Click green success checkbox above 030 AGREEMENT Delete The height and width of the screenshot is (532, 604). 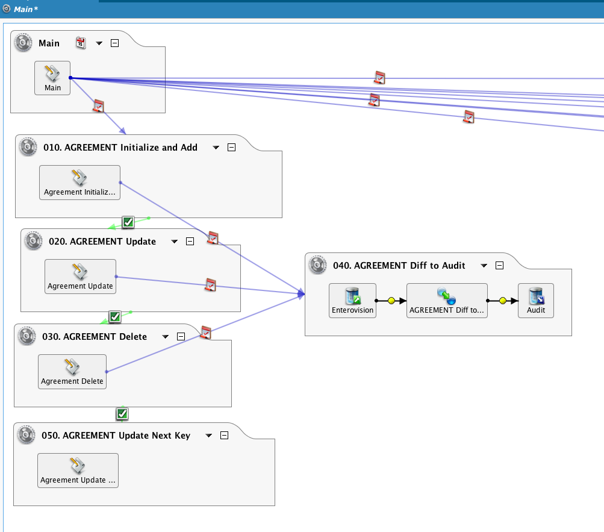pyautogui.click(x=114, y=316)
